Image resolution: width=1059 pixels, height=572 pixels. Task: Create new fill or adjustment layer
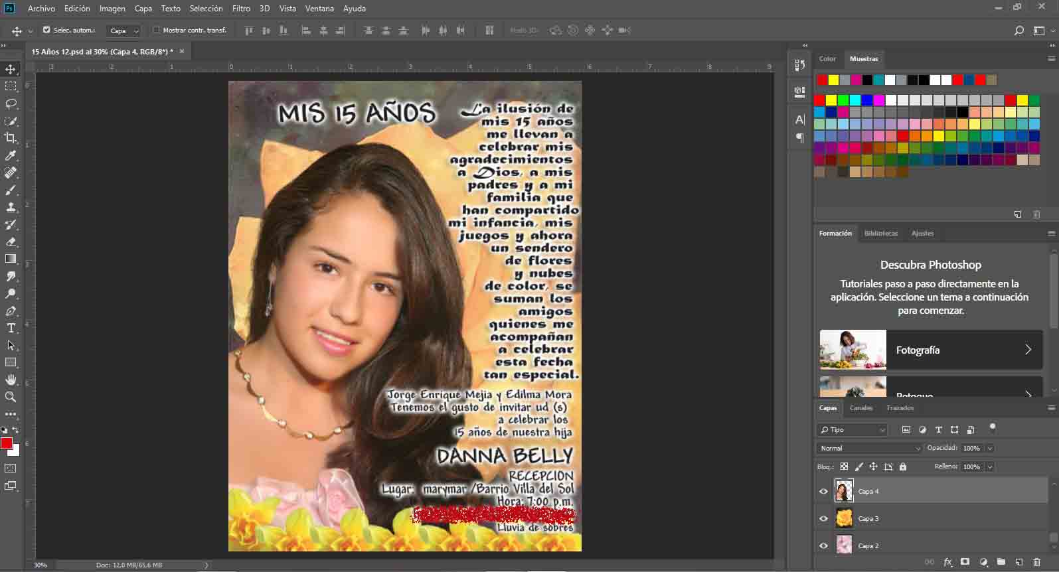[x=983, y=562]
